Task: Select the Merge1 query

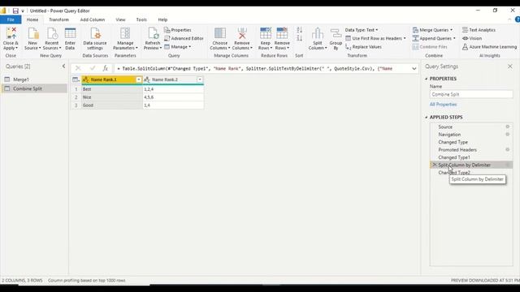Action: pos(34,79)
